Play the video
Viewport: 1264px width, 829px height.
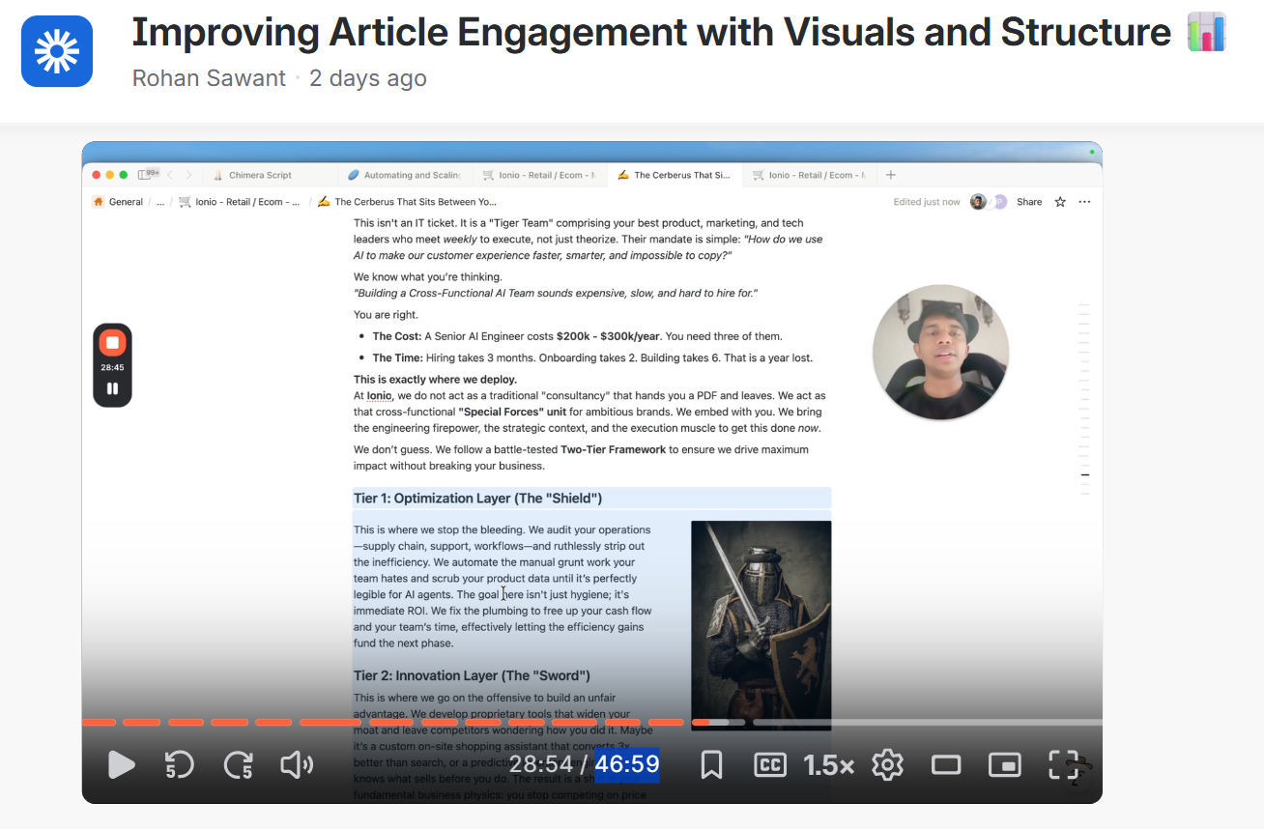[121, 764]
